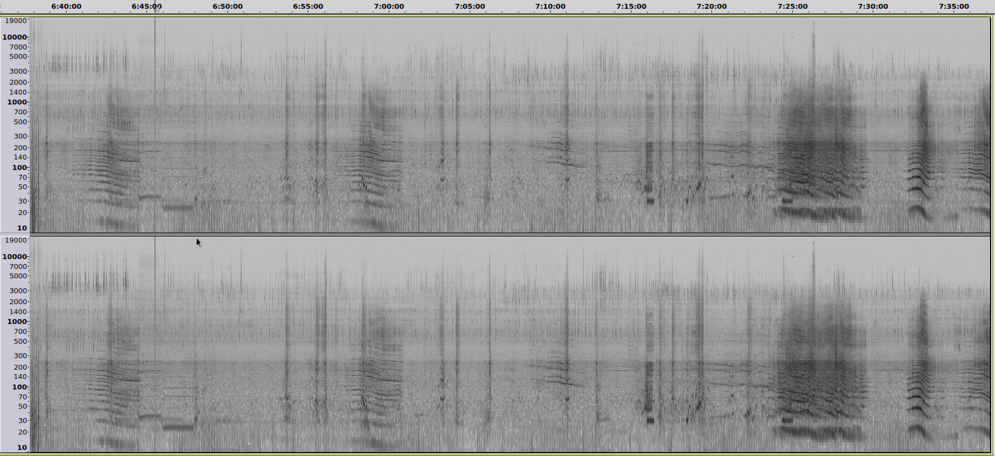The image size is (995, 456).
Task: Select 500 on lower channel frequency scale
Action: coord(20,342)
